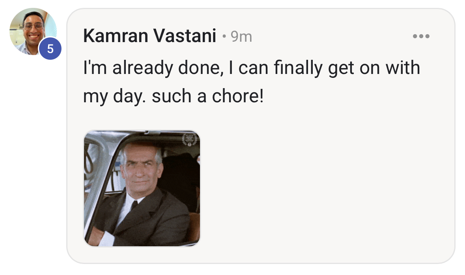Click the surname 'Vastani' in header

click(x=185, y=36)
